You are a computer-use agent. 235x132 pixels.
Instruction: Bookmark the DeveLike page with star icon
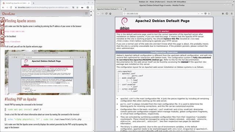[x=77, y=7]
